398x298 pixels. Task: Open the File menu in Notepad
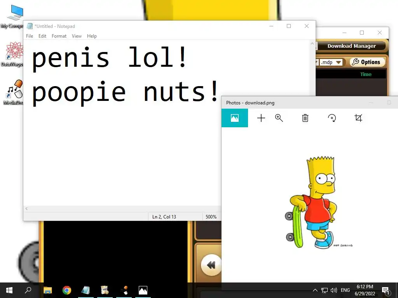30,36
